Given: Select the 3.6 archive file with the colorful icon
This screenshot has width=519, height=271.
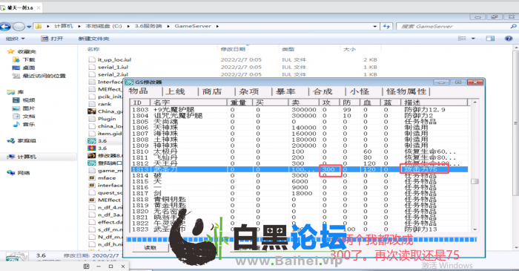Looking at the screenshot, I should tap(92, 148).
